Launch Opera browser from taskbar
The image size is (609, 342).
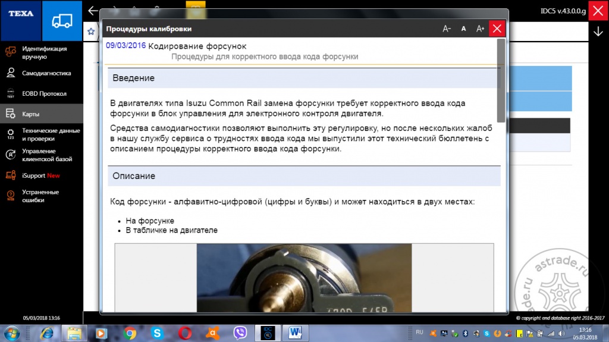pyautogui.click(x=185, y=334)
